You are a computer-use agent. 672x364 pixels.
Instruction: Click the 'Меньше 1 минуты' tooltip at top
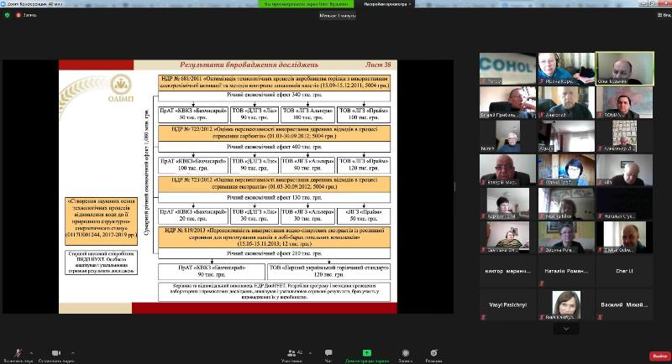(x=338, y=15)
